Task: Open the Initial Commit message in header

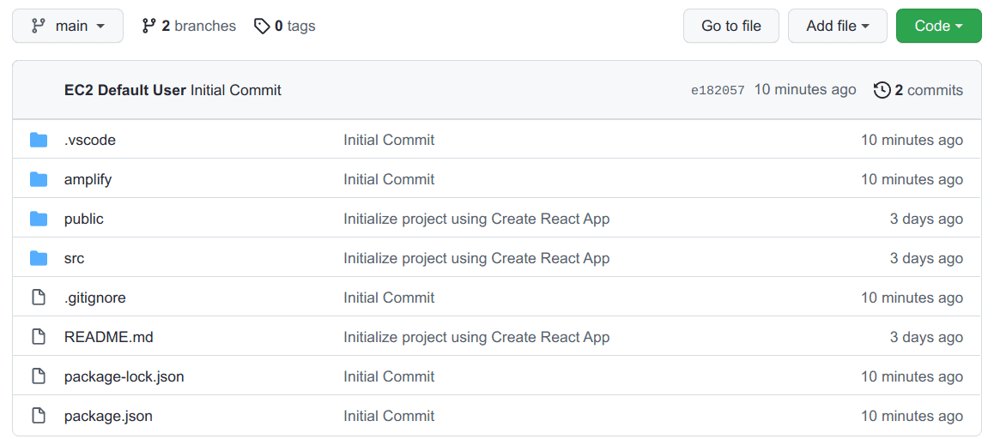Action: 235,90
